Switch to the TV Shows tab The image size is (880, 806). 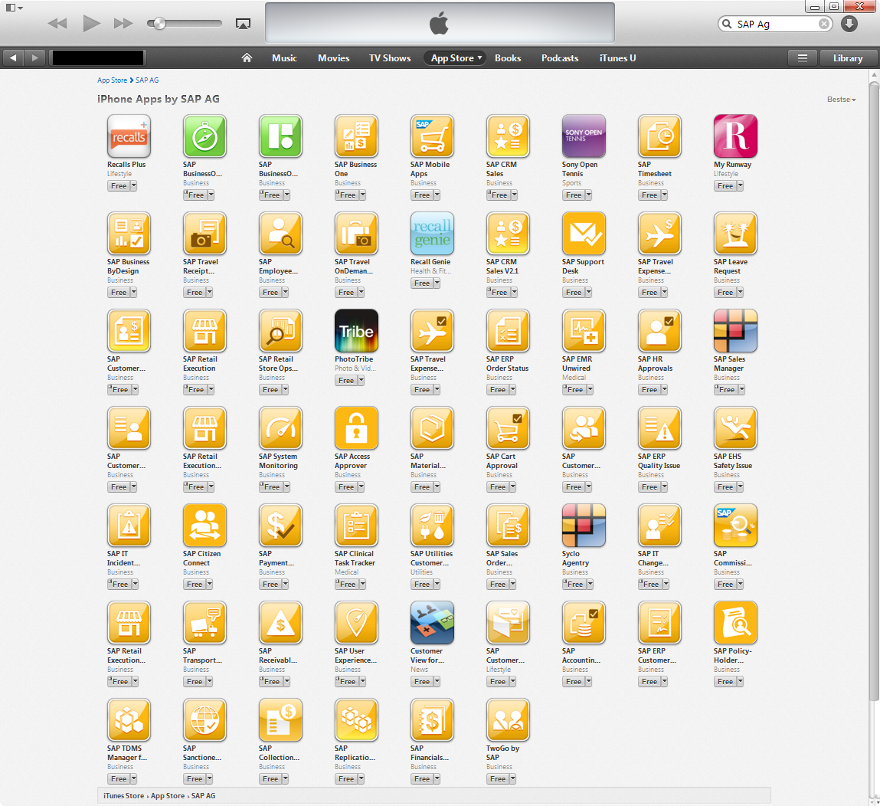[390, 57]
